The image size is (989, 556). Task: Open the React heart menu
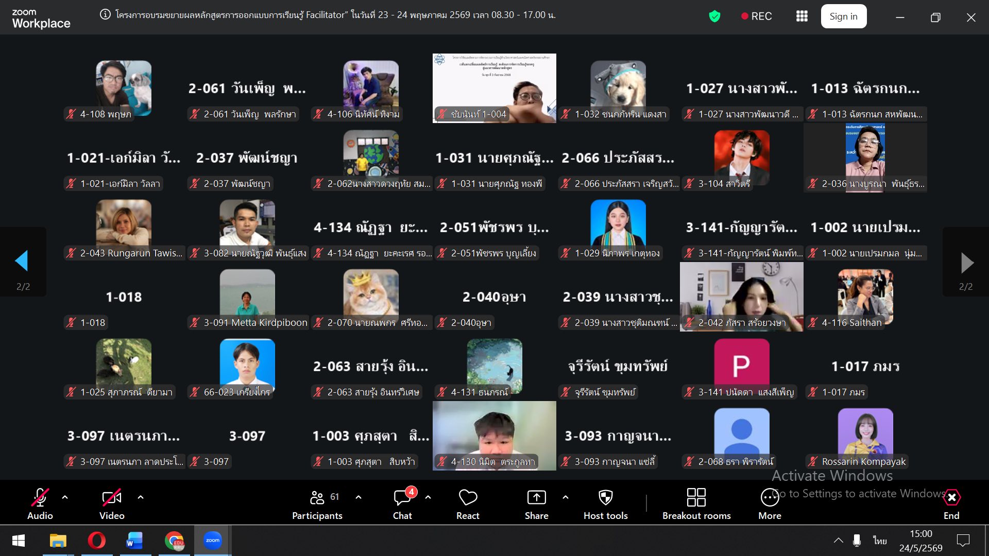pyautogui.click(x=468, y=503)
